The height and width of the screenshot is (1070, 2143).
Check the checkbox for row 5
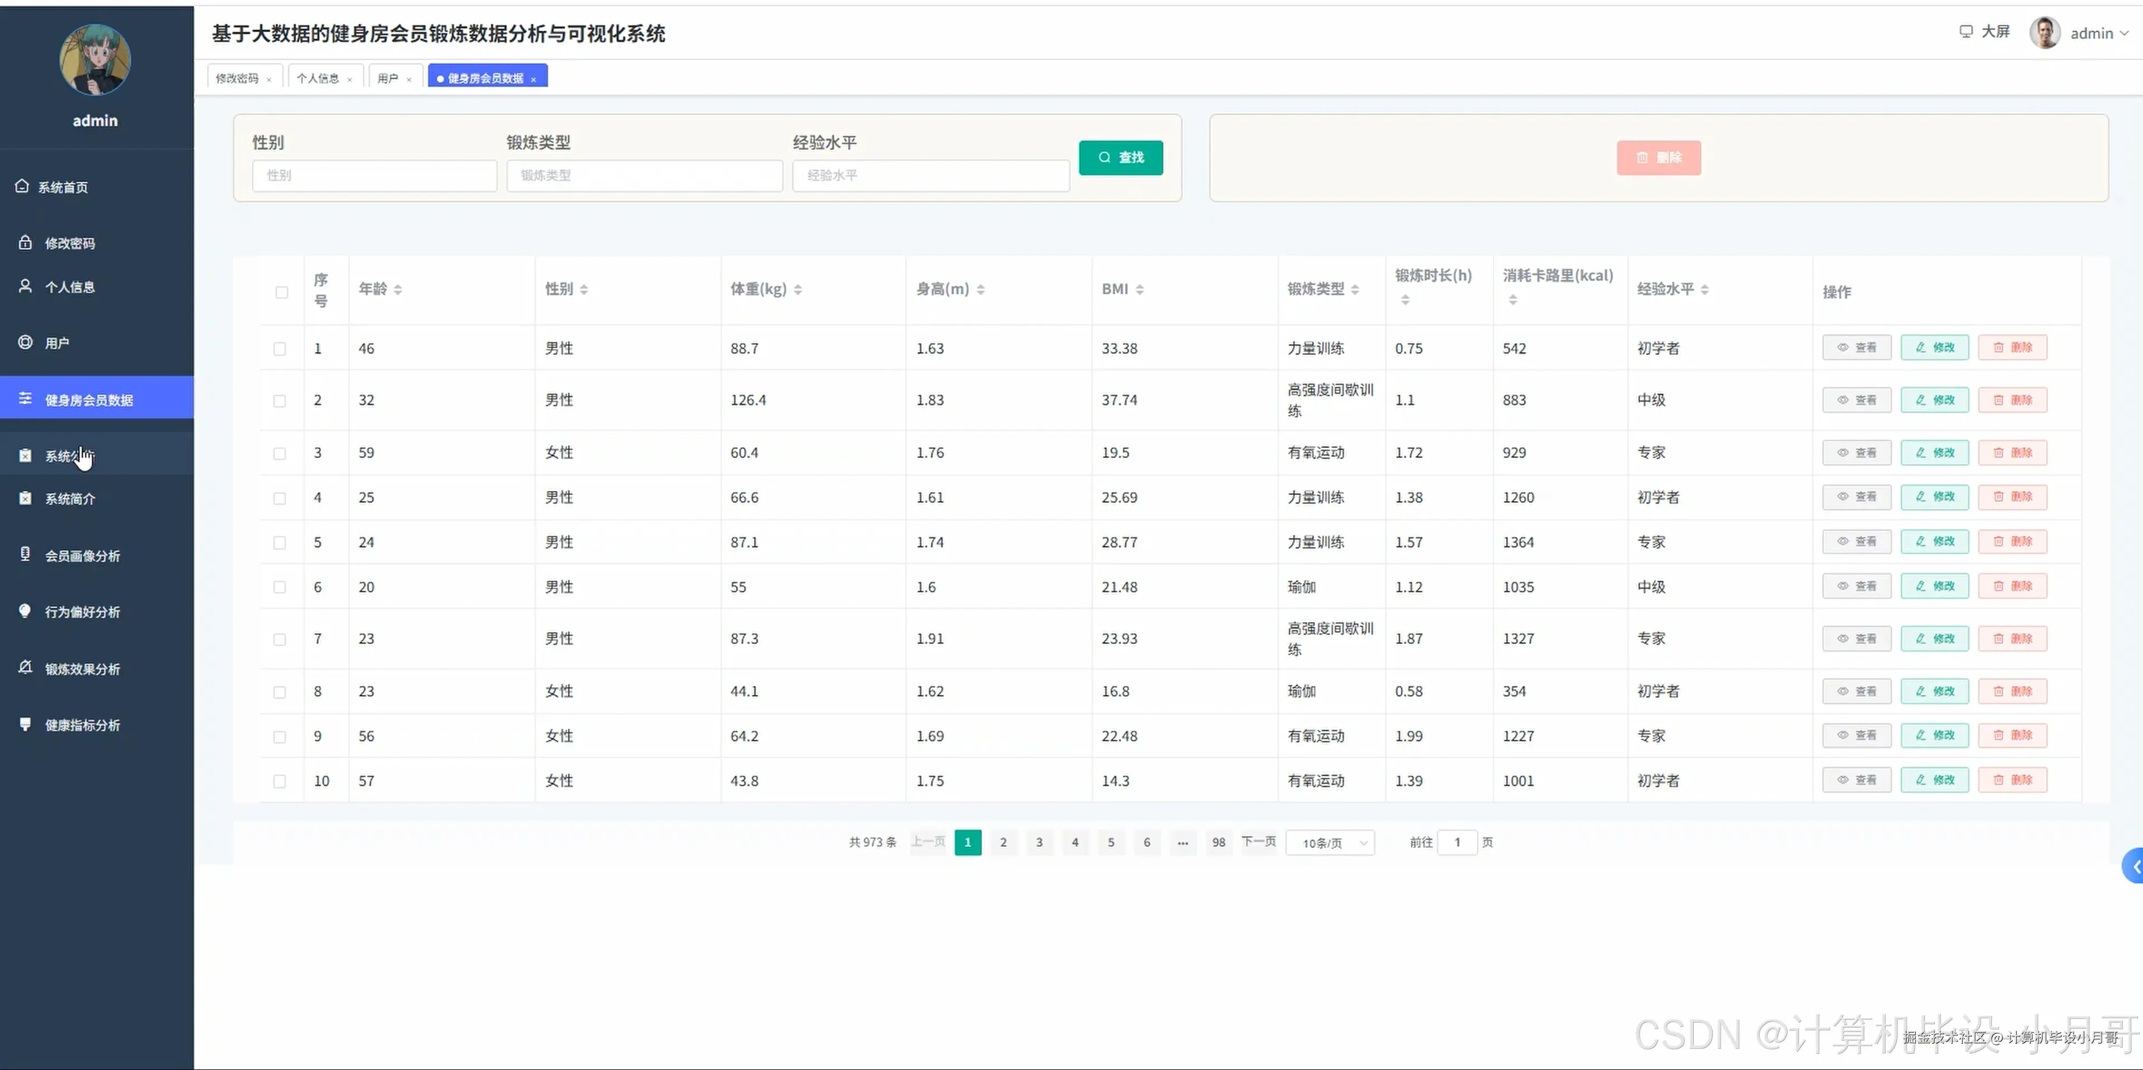(280, 543)
